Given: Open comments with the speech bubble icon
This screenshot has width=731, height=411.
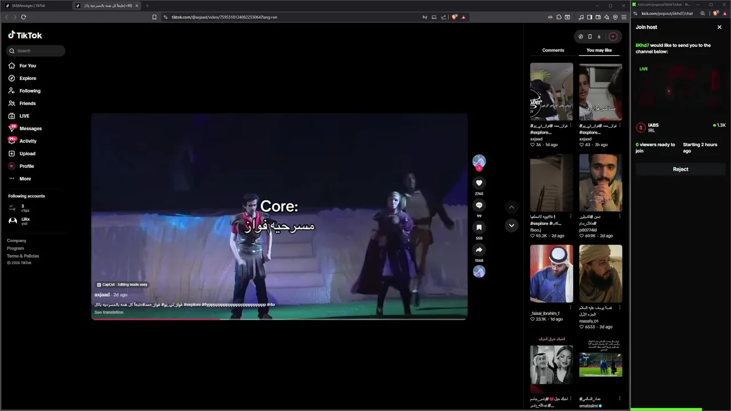Looking at the screenshot, I should coord(479,205).
